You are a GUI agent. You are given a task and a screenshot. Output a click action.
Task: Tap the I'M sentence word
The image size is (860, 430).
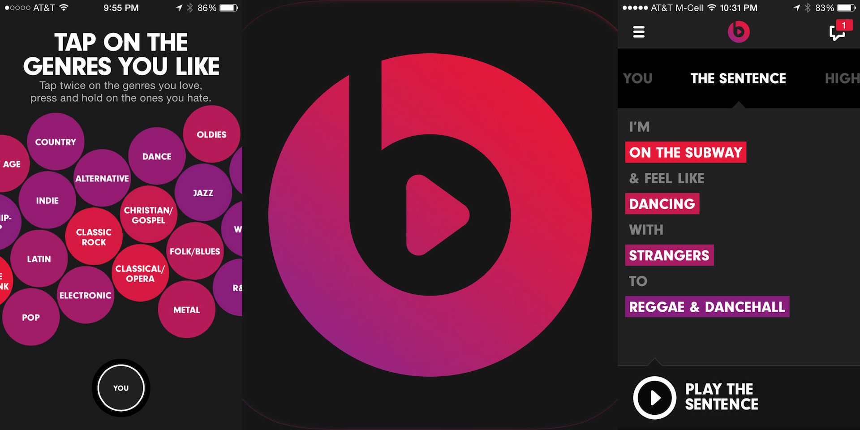[x=639, y=127]
